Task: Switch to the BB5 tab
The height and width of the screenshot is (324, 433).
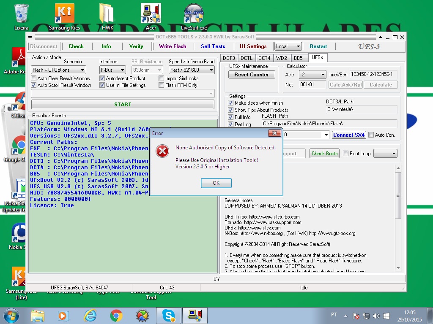Action: (298, 58)
